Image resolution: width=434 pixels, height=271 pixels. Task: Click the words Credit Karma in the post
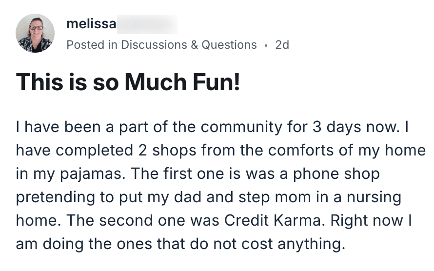274,220
